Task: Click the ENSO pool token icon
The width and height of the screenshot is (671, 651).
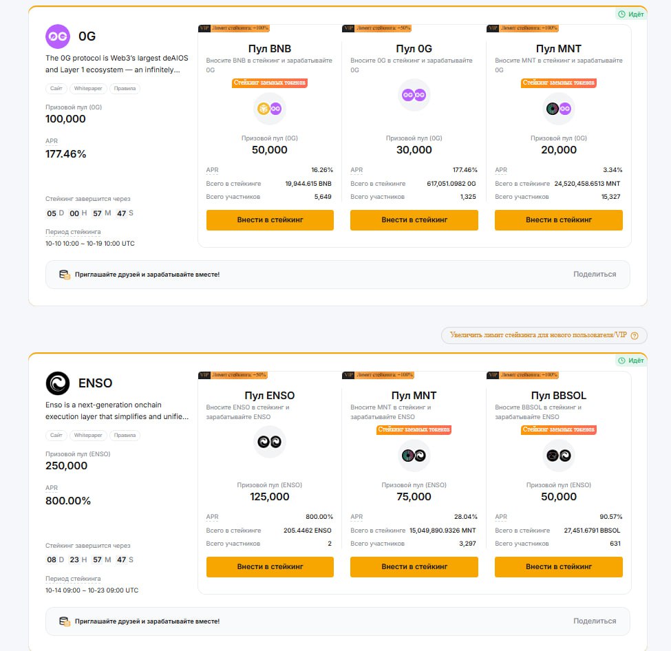Action: [x=270, y=442]
